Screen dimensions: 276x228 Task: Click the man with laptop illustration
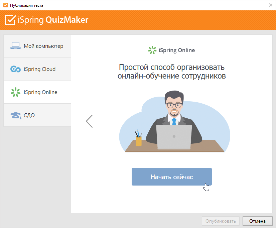pyautogui.click(x=174, y=121)
